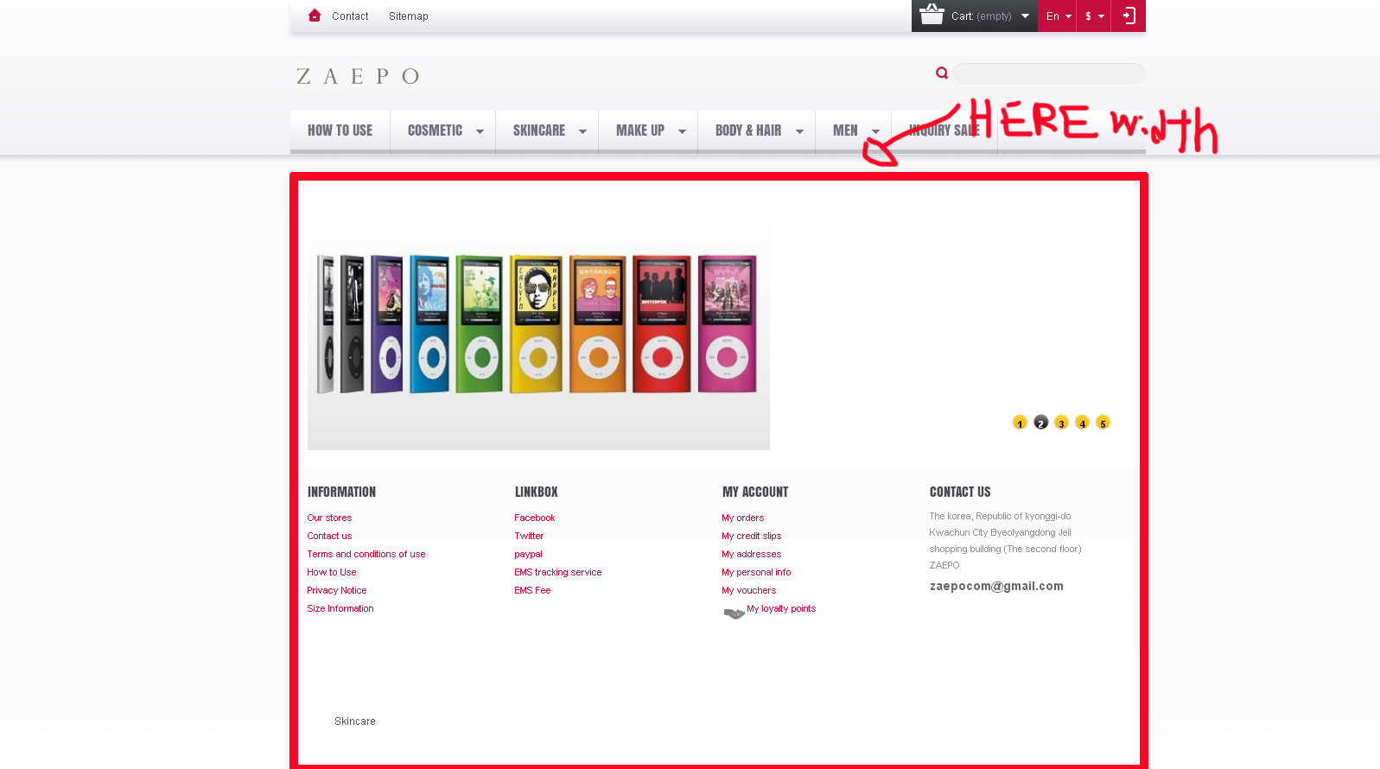Viewport: 1380px width, 769px height.
Task: Expand the Body & Hair menu arrow
Action: coord(799,131)
